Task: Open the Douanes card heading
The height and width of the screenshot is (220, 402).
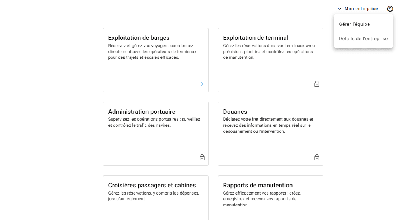Action: 235,112
